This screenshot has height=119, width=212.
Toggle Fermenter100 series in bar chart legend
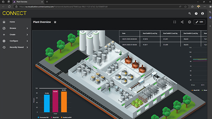click(x=43, y=117)
